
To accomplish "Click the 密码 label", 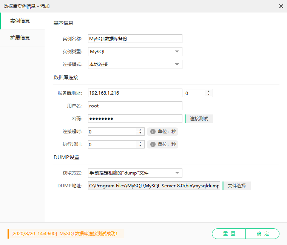I will click(x=77, y=119).
